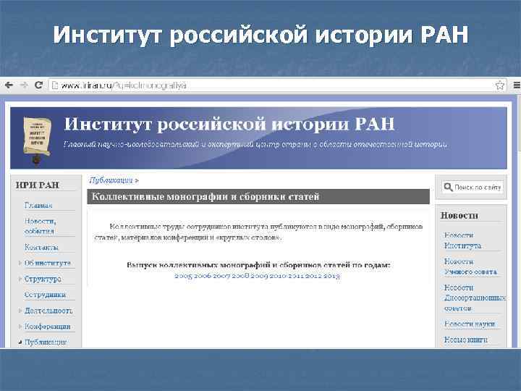This screenshot has width=521, height=391.
Task: Open 'Новости Института' news link
Action: point(462,240)
